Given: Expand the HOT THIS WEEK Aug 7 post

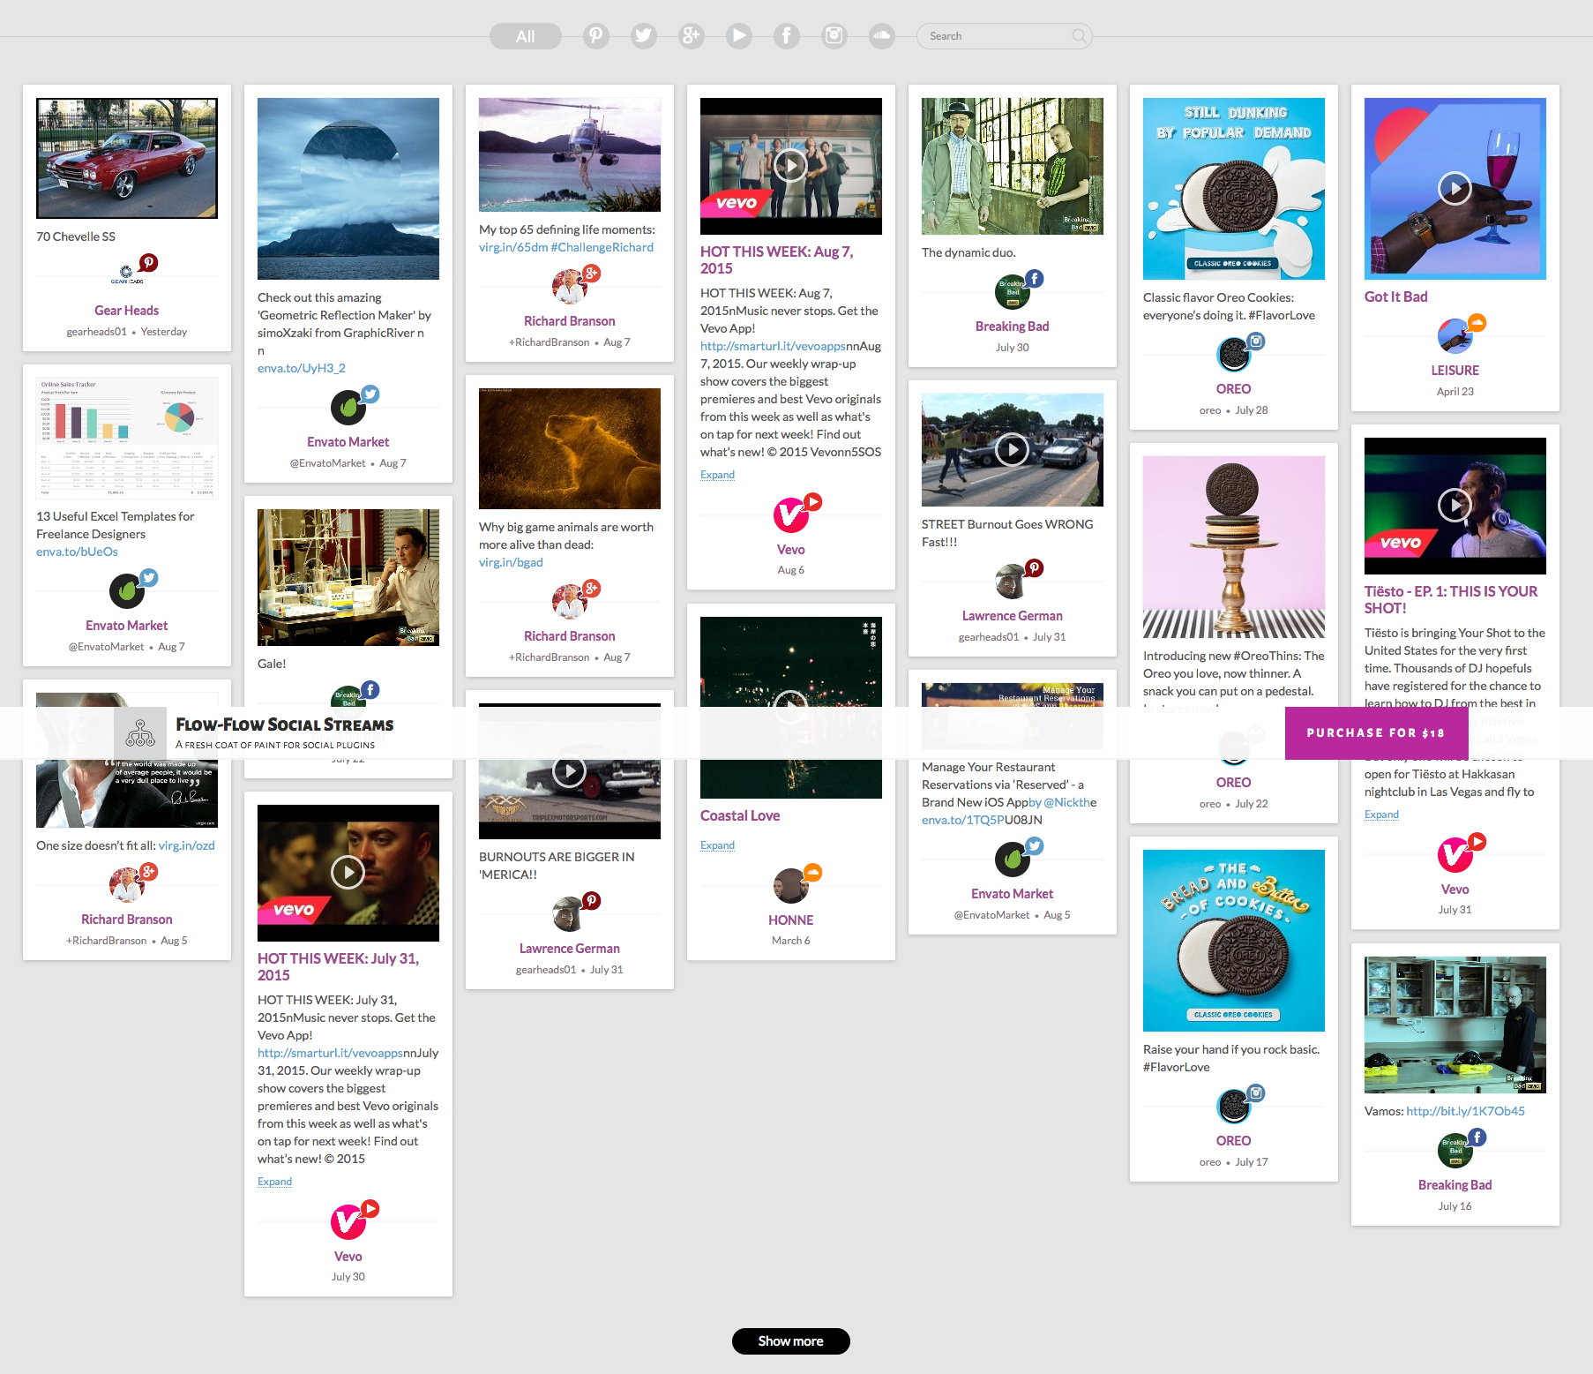Looking at the screenshot, I should point(718,475).
